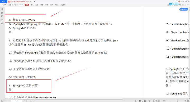Click the reading mode icon in title bar
The width and height of the screenshot is (190, 102).
coord(176,2)
